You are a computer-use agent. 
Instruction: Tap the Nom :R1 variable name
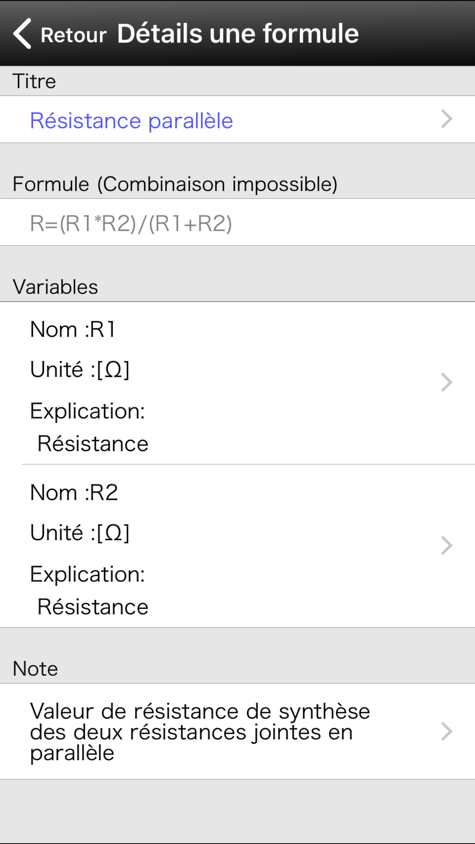pos(73,329)
